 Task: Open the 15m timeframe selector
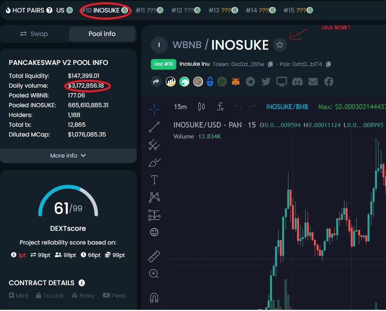coord(180,107)
